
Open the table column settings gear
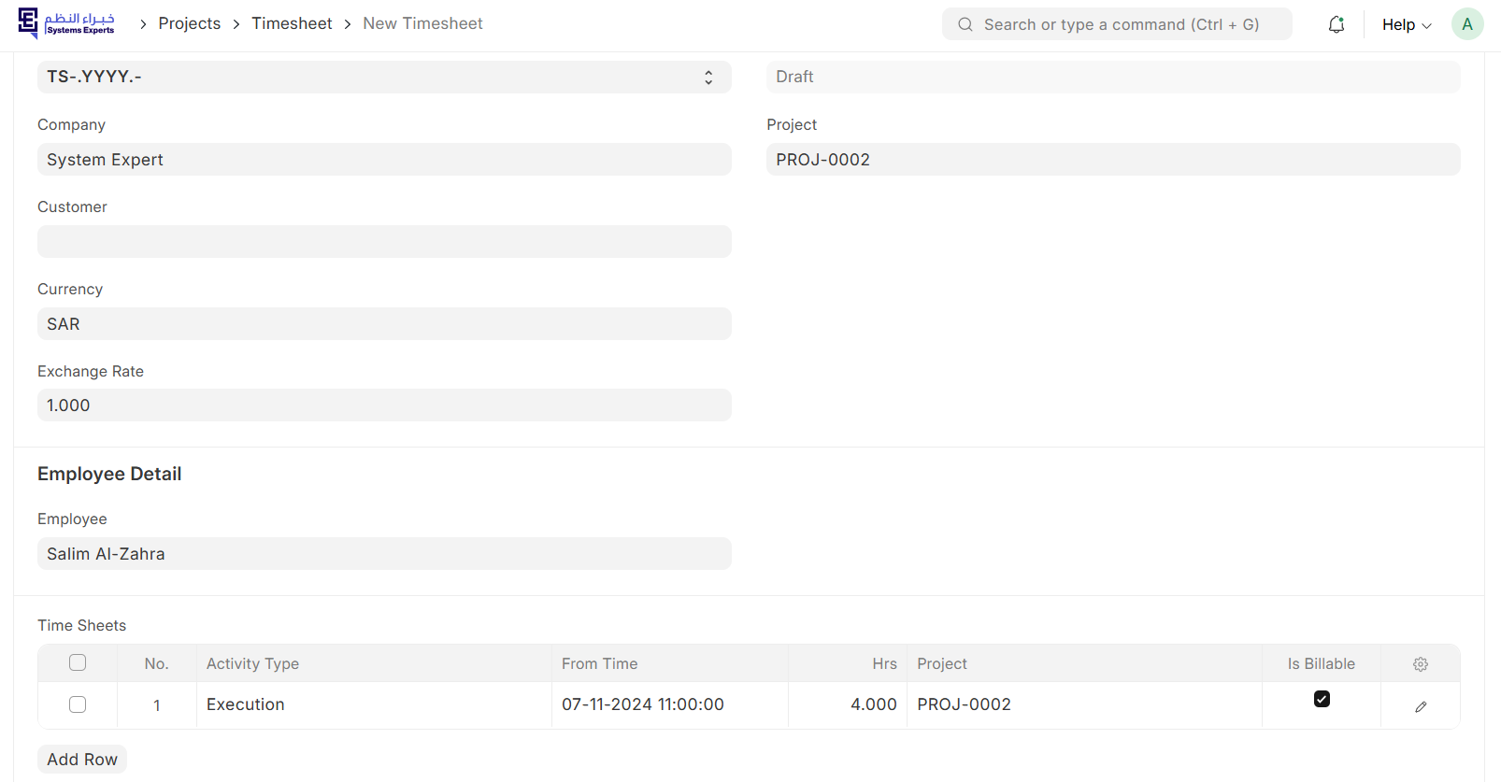[1420, 664]
